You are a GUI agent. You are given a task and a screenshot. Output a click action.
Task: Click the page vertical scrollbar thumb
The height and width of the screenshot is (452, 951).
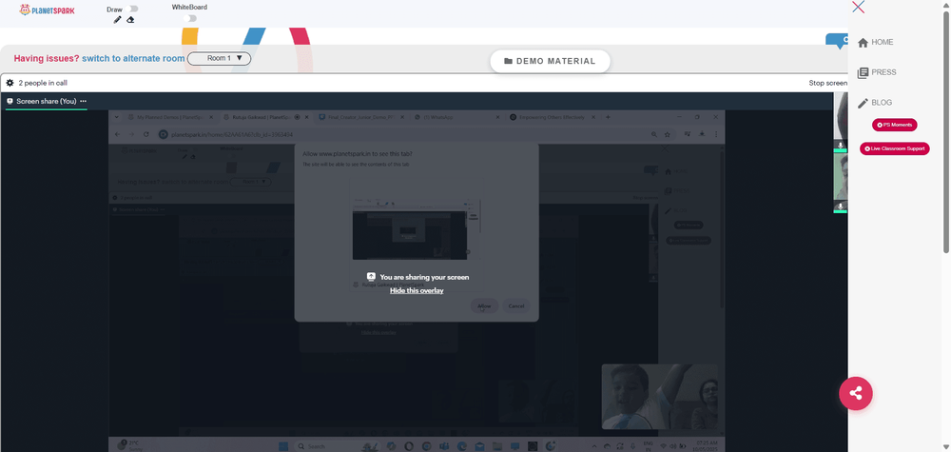(x=946, y=131)
